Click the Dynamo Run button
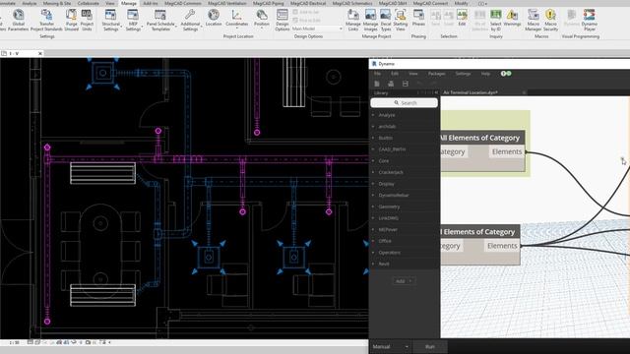The image size is (630, 354). (430, 347)
